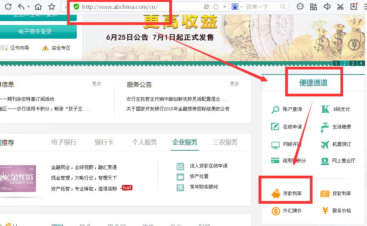Click the 电子商务登录 button
This screenshot has width=367, height=226.
click(x=35, y=31)
